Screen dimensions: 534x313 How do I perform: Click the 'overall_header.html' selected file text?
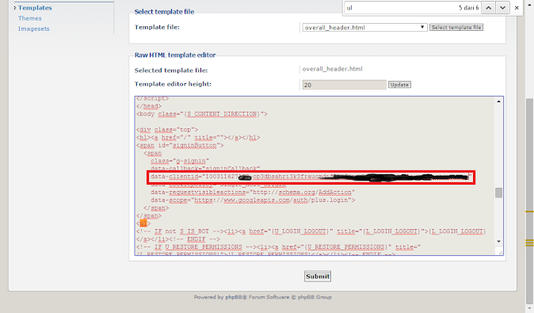click(333, 69)
